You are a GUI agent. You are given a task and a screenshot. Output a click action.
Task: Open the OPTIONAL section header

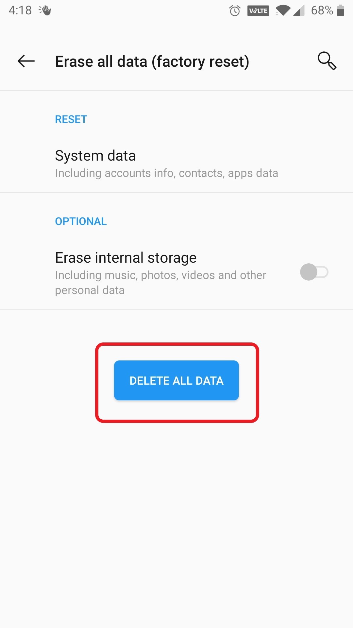tap(81, 221)
